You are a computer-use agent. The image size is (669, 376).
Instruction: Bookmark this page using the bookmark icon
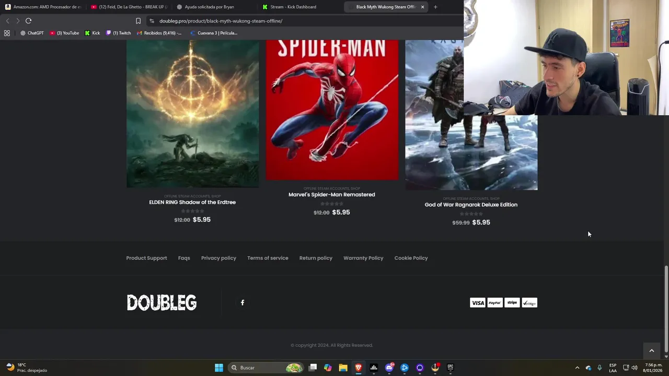(138, 21)
